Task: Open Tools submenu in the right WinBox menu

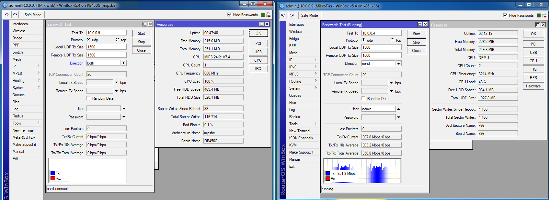Action: point(303,124)
